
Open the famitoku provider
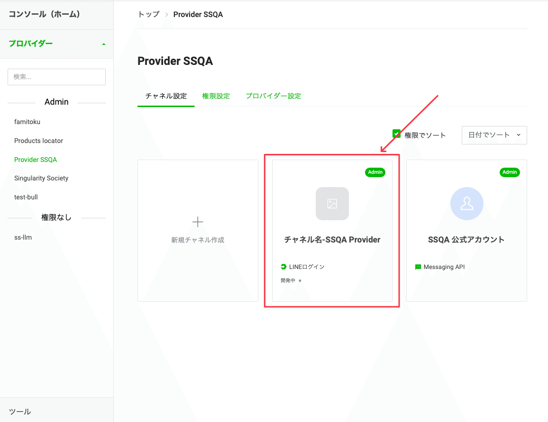[27, 122]
